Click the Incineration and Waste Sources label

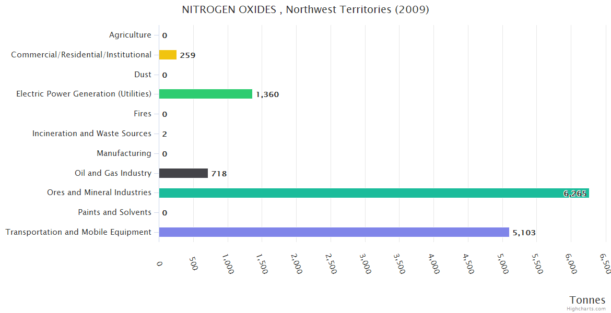pyautogui.click(x=92, y=134)
